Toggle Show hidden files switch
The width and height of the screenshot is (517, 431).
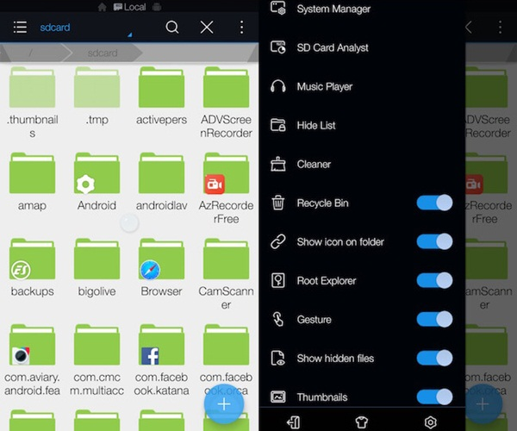(434, 358)
